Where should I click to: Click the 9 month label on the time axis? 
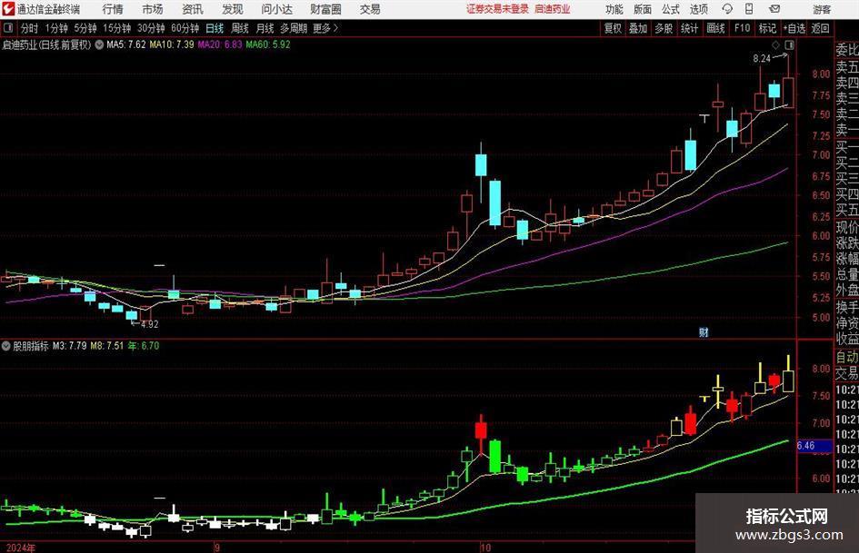217,548
